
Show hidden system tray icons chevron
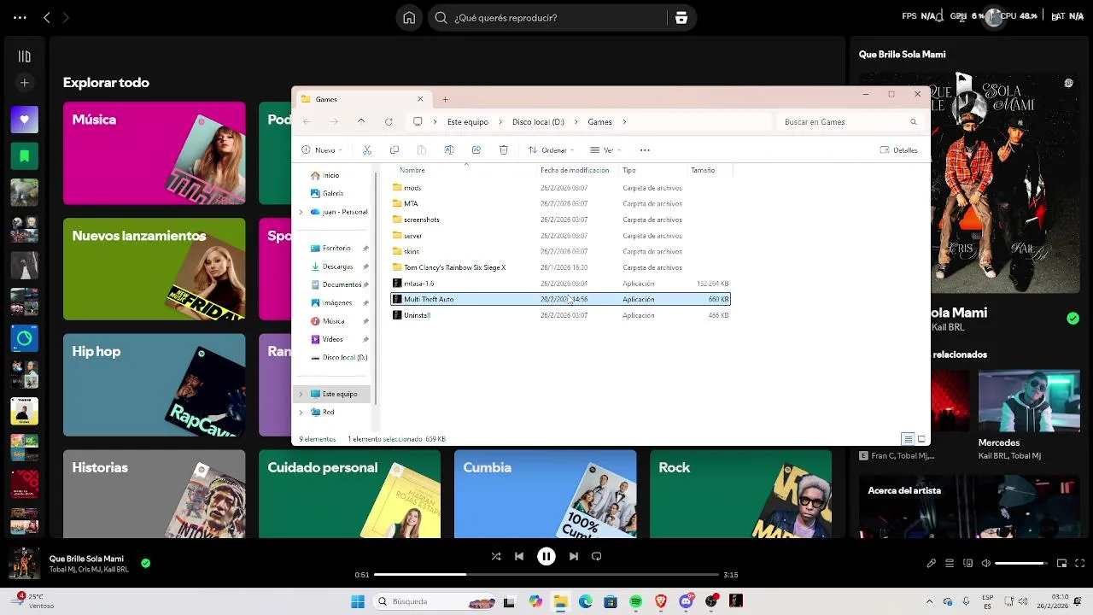click(x=929, y=602)
